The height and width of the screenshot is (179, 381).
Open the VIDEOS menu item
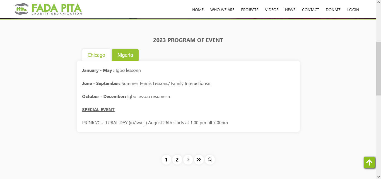(x=272, y=10)
